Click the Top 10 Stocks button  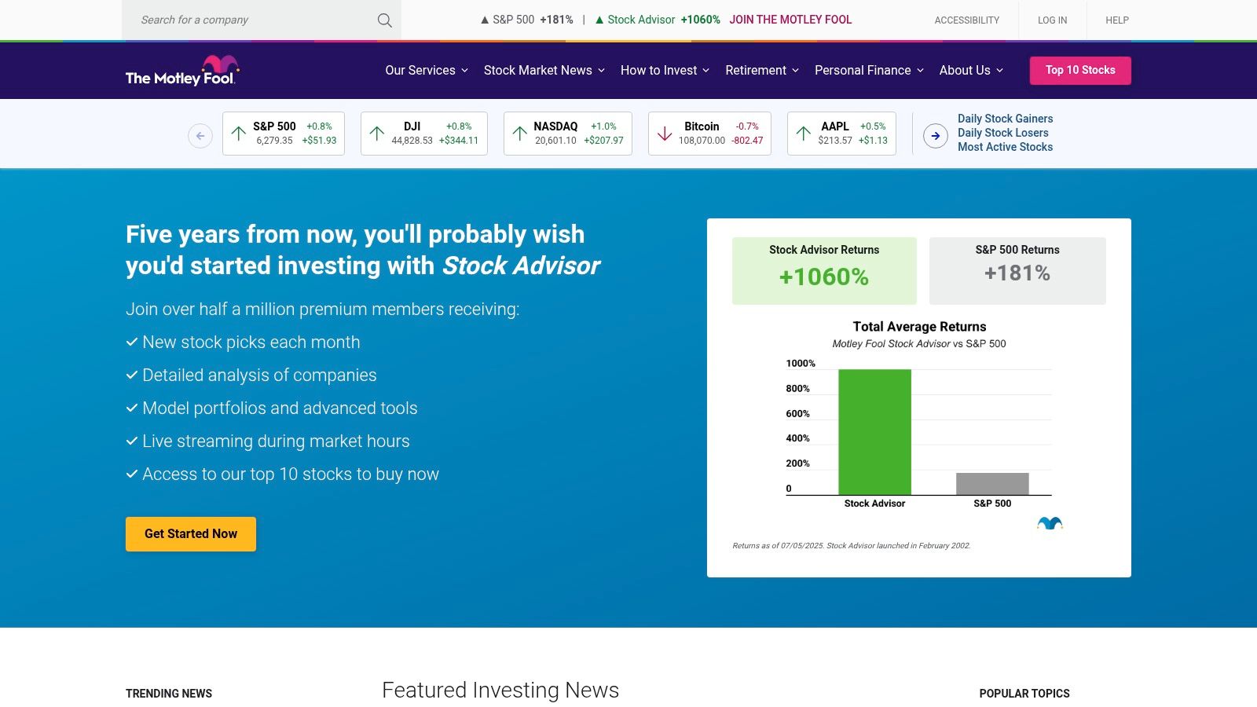coord(1080,71)
